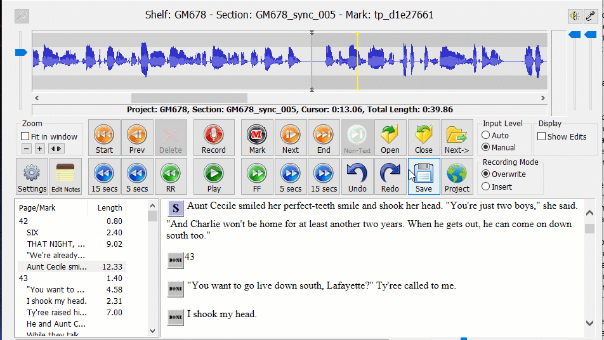Start recording with Record button
This screenshot has width=604, height=340.
[x=214, y=138]
